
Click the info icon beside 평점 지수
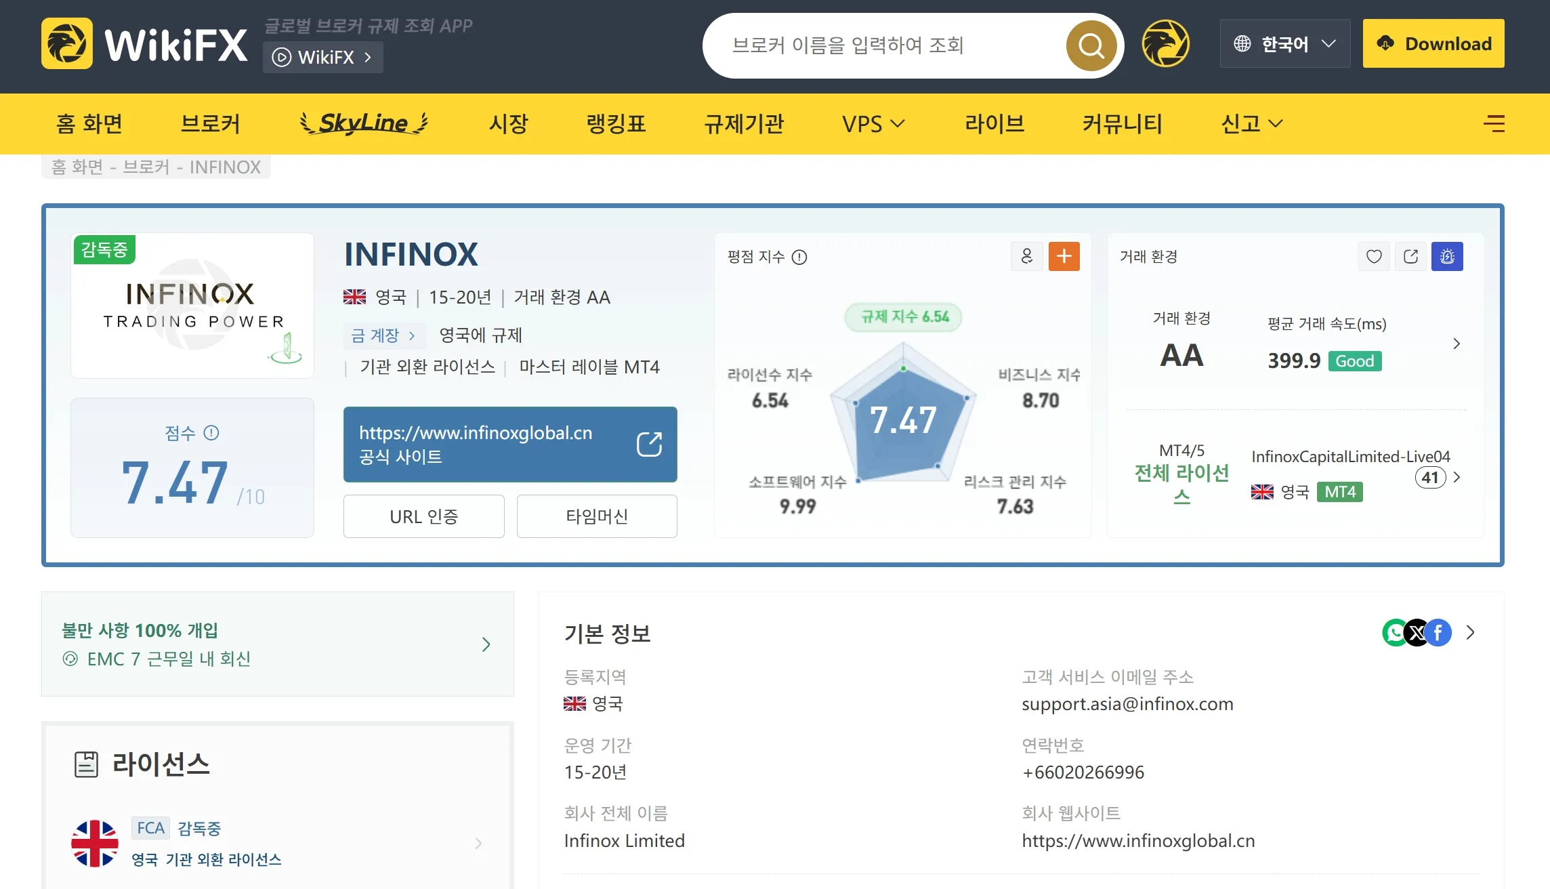[x=799, y=257]
